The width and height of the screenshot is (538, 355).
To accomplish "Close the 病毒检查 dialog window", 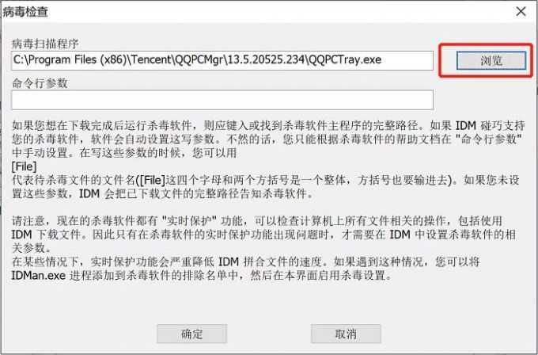I will point(521,11).
